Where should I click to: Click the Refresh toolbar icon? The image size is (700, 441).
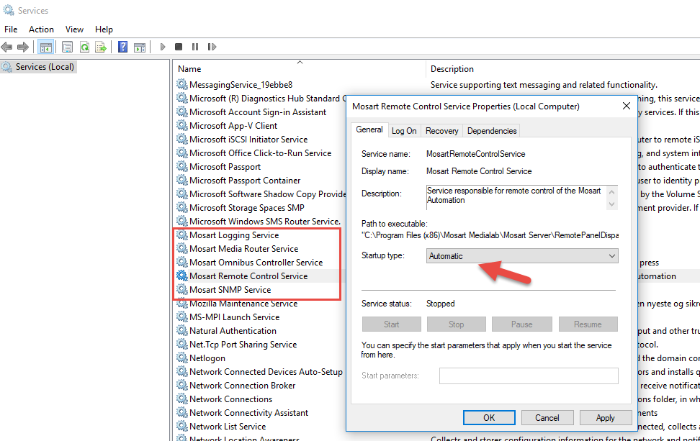coord(84,47)
